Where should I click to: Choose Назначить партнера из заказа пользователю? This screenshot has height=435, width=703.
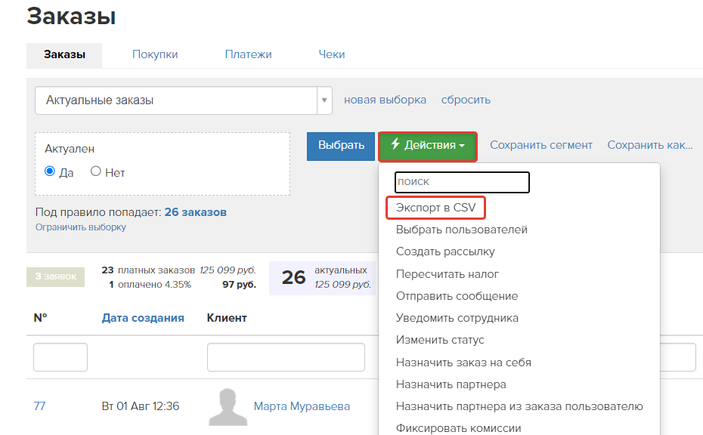pos(519,406)
